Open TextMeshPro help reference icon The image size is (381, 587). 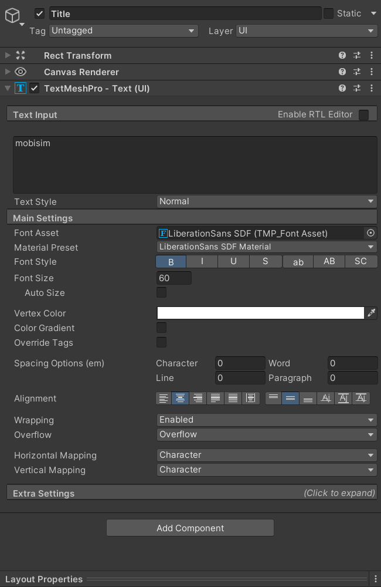coord(342,89)
